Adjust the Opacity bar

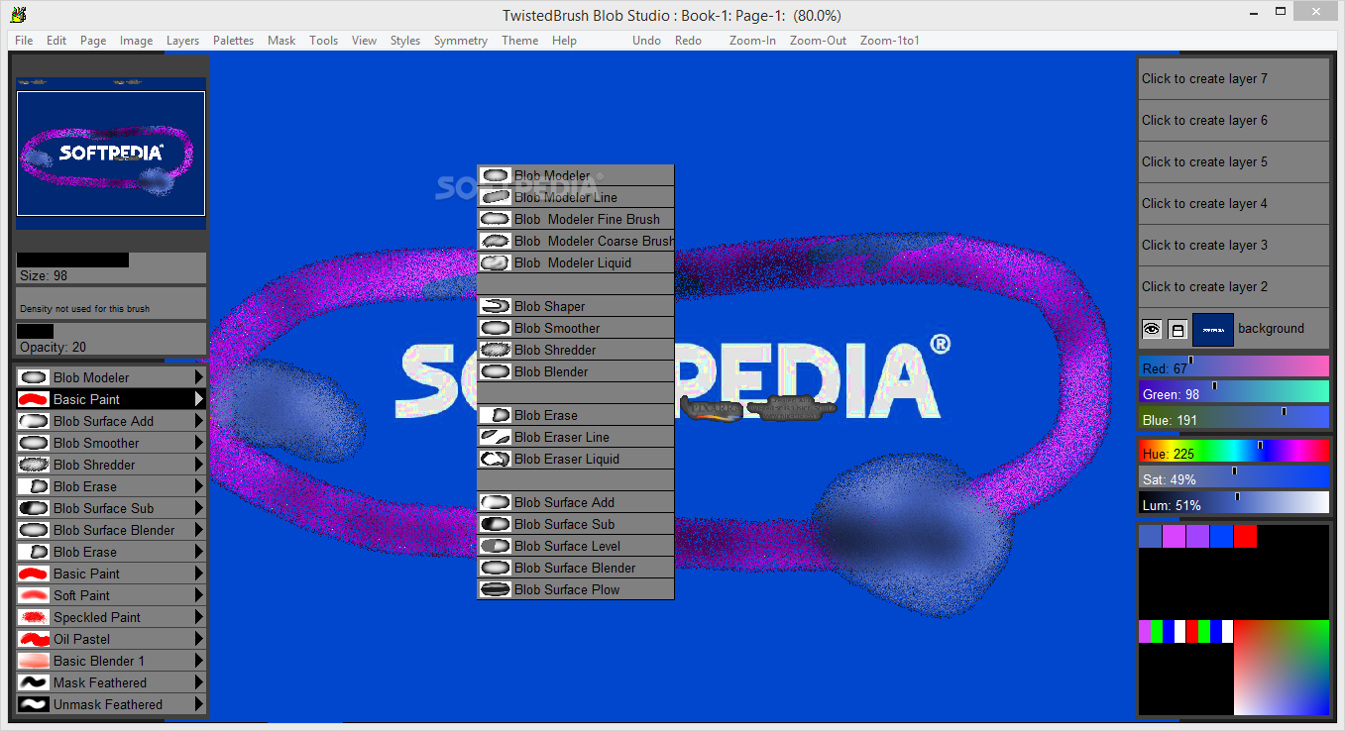pos(111,339)
